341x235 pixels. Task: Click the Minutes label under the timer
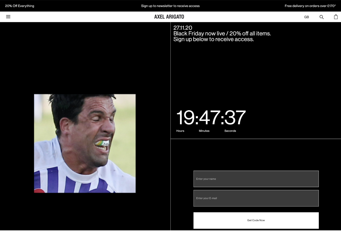(x=204, y=131)
